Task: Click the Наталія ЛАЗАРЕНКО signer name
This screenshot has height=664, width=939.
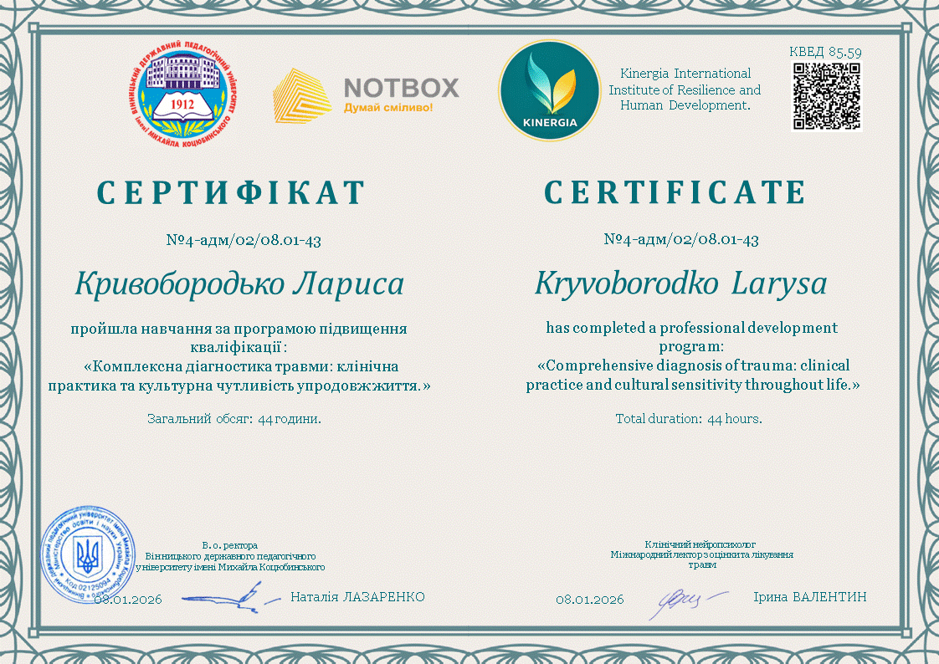Action: (x=357, y=597)
